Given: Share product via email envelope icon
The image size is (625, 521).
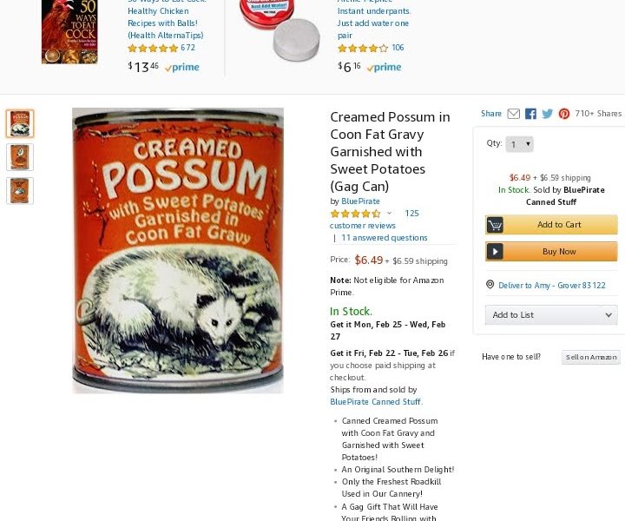Looking at the screenshot, I should pos(513,114).
